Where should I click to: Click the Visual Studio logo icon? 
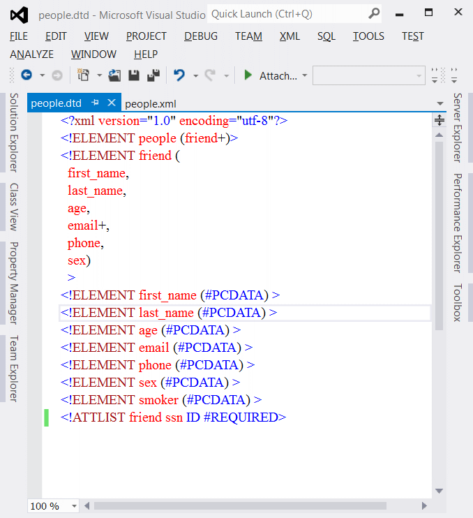point(19,15)
